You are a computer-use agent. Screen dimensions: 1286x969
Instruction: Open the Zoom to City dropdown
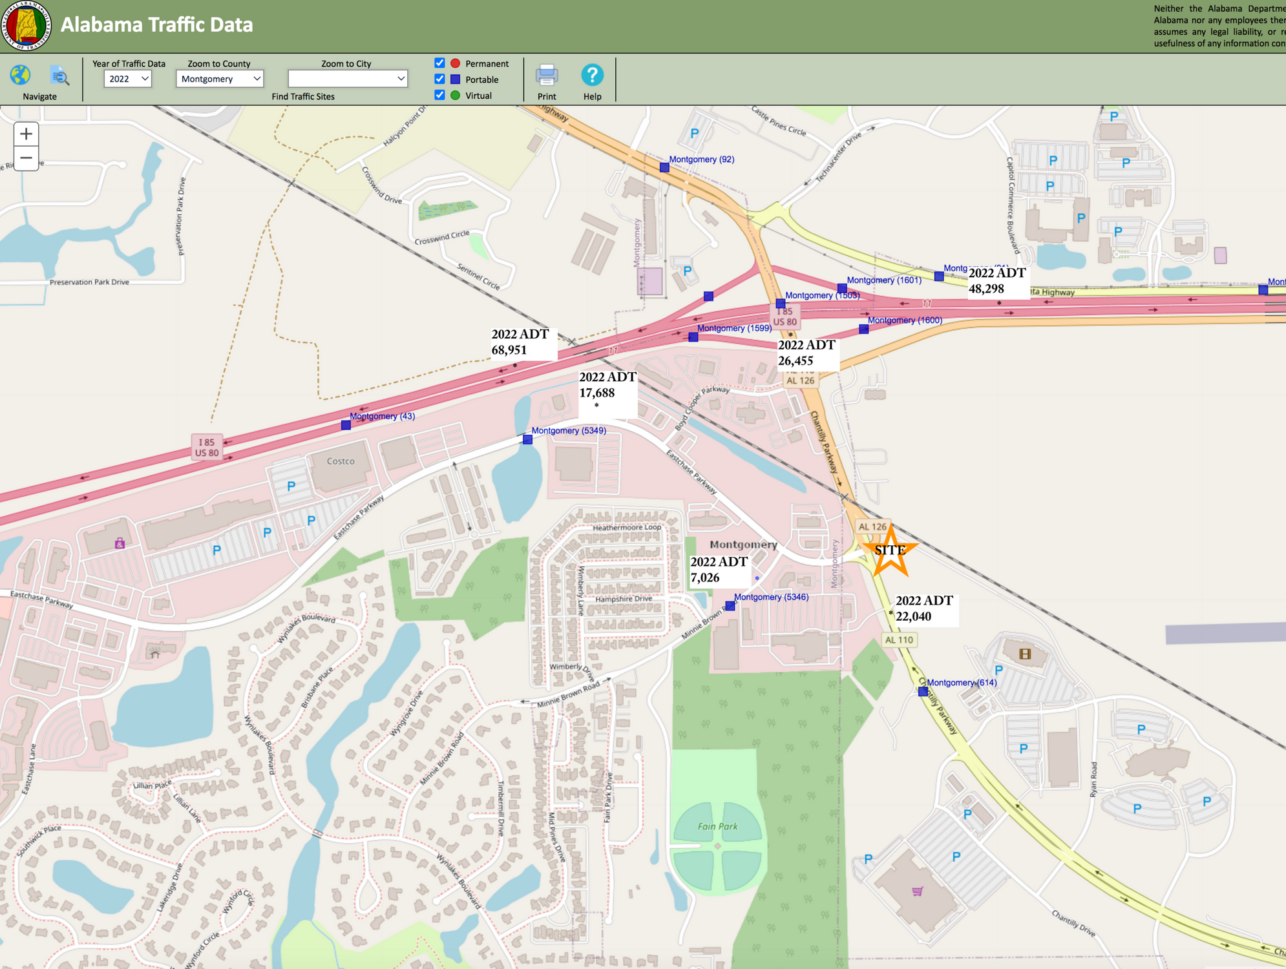[x=347, y=79]
